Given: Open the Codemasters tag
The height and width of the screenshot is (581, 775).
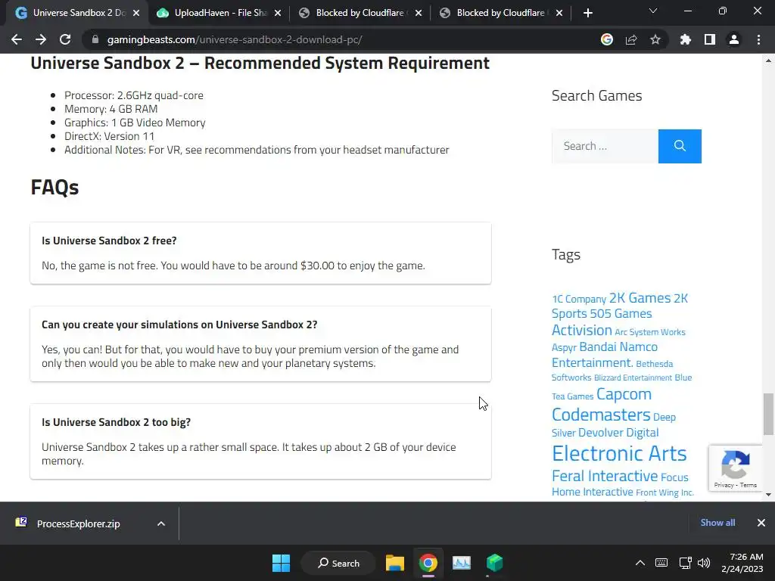Looking at the screenshot, I should (x=600, y=415).
